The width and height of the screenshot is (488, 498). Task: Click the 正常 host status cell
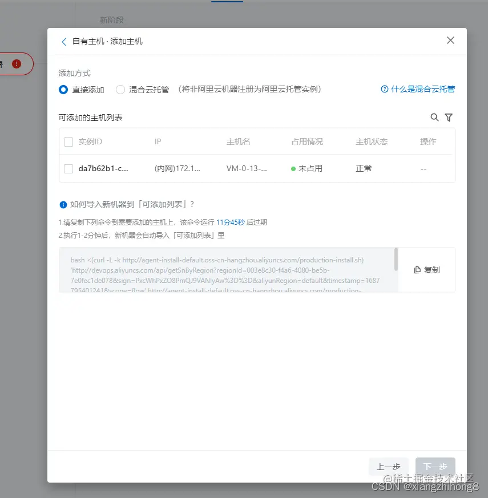pos(364,169)
